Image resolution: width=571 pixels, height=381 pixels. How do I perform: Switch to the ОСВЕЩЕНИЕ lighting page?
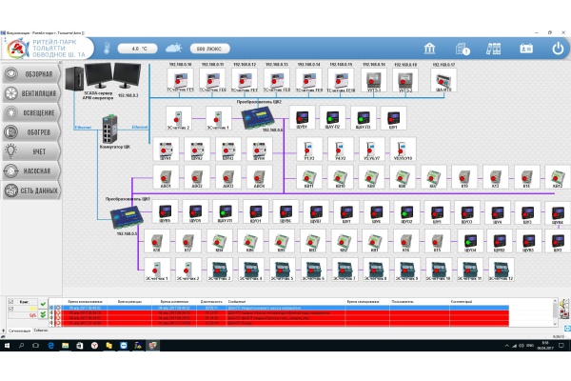37,112
